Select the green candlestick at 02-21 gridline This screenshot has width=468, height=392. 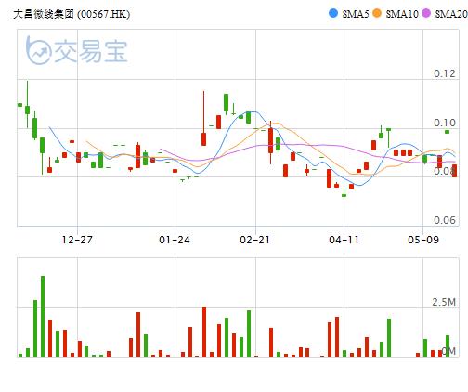256,128
